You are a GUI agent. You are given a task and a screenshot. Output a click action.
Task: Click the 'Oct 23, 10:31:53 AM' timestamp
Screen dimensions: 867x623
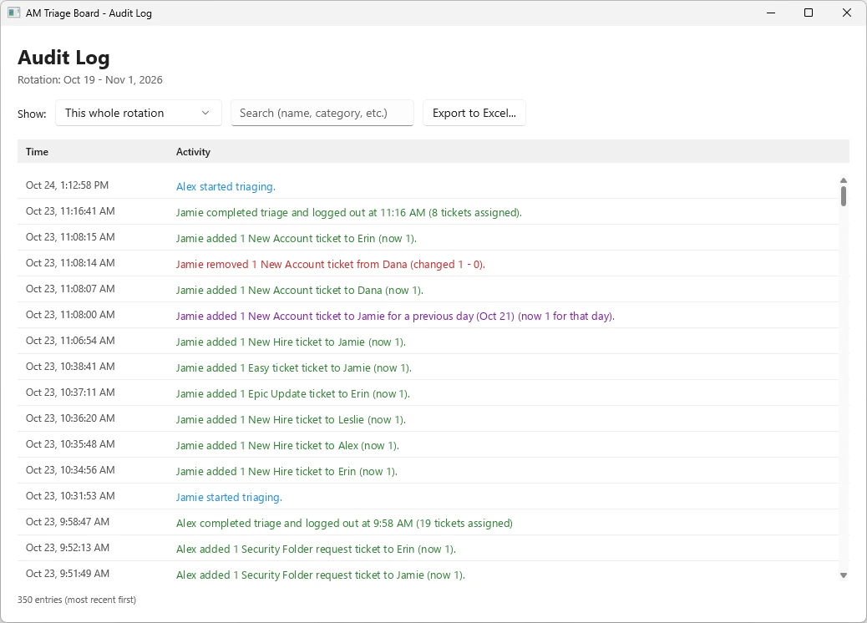[70, 496]
